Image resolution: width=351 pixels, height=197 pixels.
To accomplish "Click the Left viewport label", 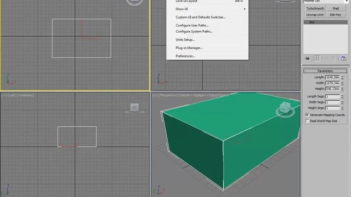I will pos(12,95).
